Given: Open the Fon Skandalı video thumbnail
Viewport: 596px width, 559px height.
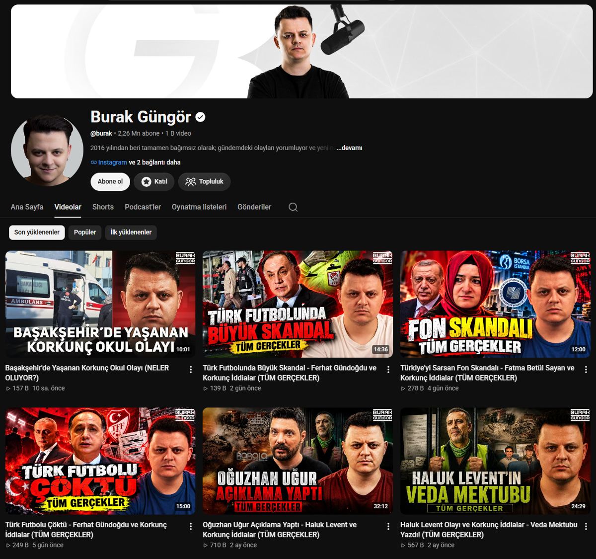Looking at the screenshot, I should click(495, 304).
